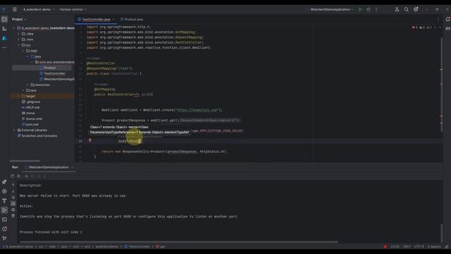Click the Run console horizontal scrollbar
Image resolution: width=451 pixels, height=254 pixels.
[x=178, y=241]
